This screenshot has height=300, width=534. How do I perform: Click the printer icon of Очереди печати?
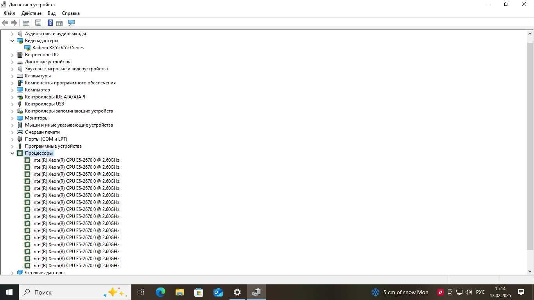20,132
